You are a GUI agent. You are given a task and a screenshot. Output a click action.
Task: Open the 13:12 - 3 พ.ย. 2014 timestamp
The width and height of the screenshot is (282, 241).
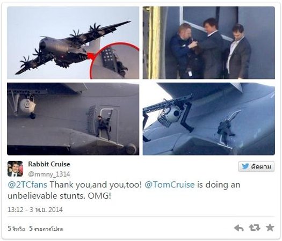(x=35, y=209)
